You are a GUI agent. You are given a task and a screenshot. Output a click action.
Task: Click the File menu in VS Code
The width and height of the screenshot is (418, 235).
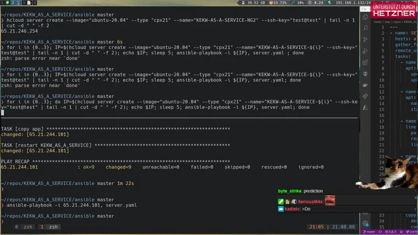(364, 9)
